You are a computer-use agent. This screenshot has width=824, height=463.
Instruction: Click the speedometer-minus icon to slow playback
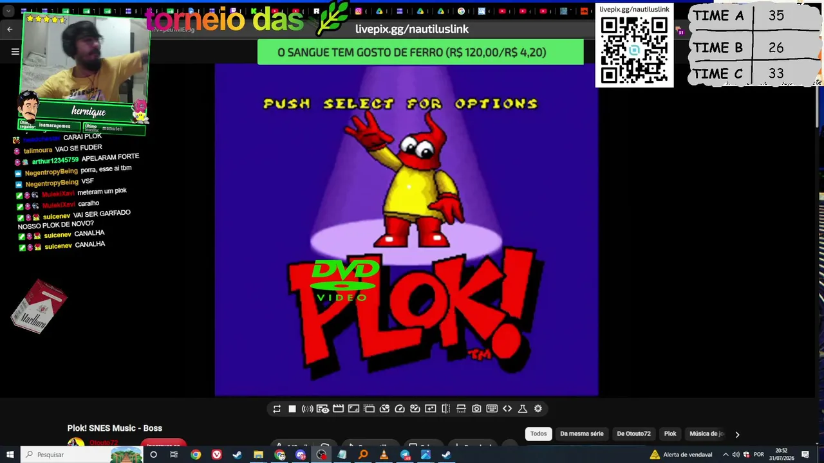(384, 409)
